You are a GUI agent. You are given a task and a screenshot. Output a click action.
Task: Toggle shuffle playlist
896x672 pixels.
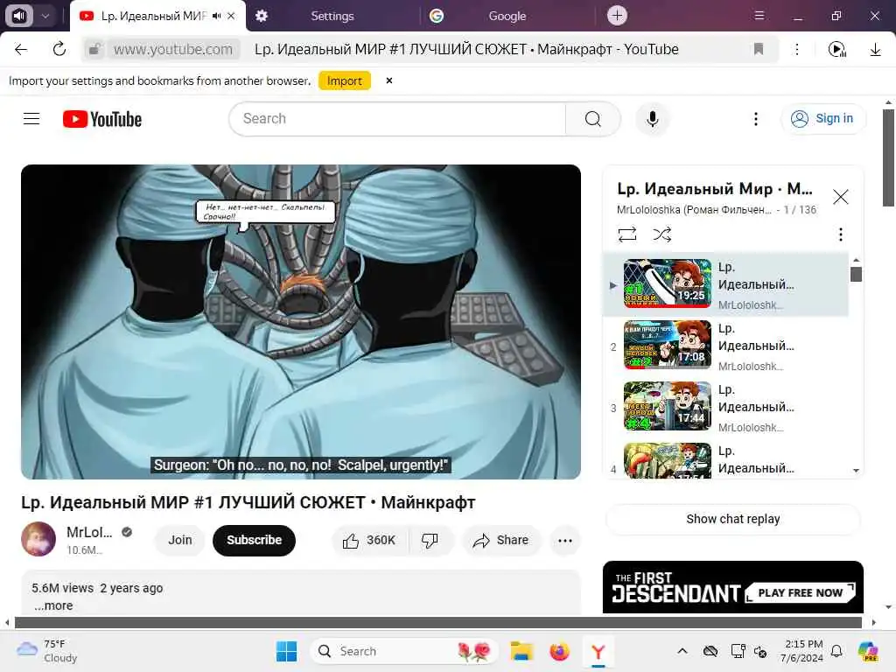661,234
